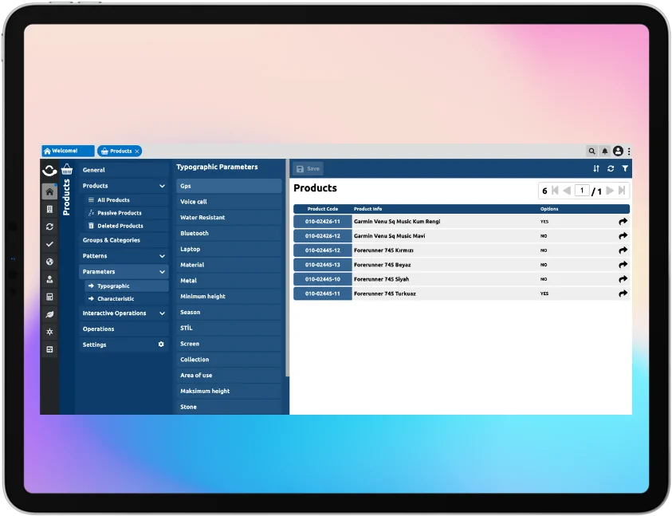Screen dimensions: 672x516
Task: Open the filter funnel icon
Action: pos(625,168)
